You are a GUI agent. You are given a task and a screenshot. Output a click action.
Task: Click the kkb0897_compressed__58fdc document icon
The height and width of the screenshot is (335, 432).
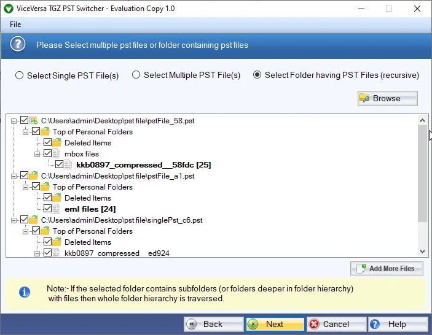[x=68, y=164]
